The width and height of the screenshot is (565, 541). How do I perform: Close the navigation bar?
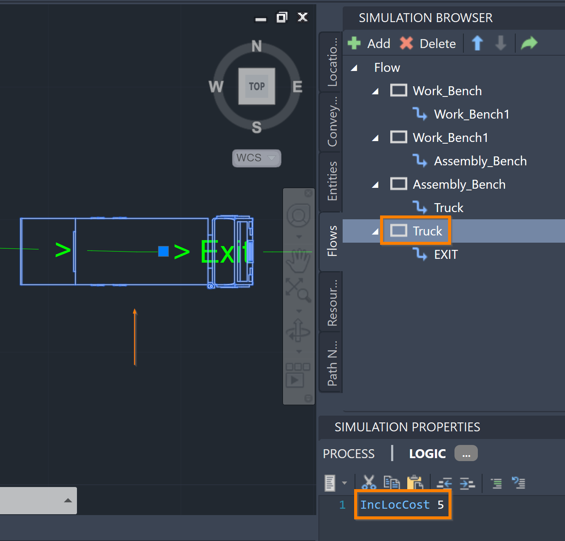(309, 193)
